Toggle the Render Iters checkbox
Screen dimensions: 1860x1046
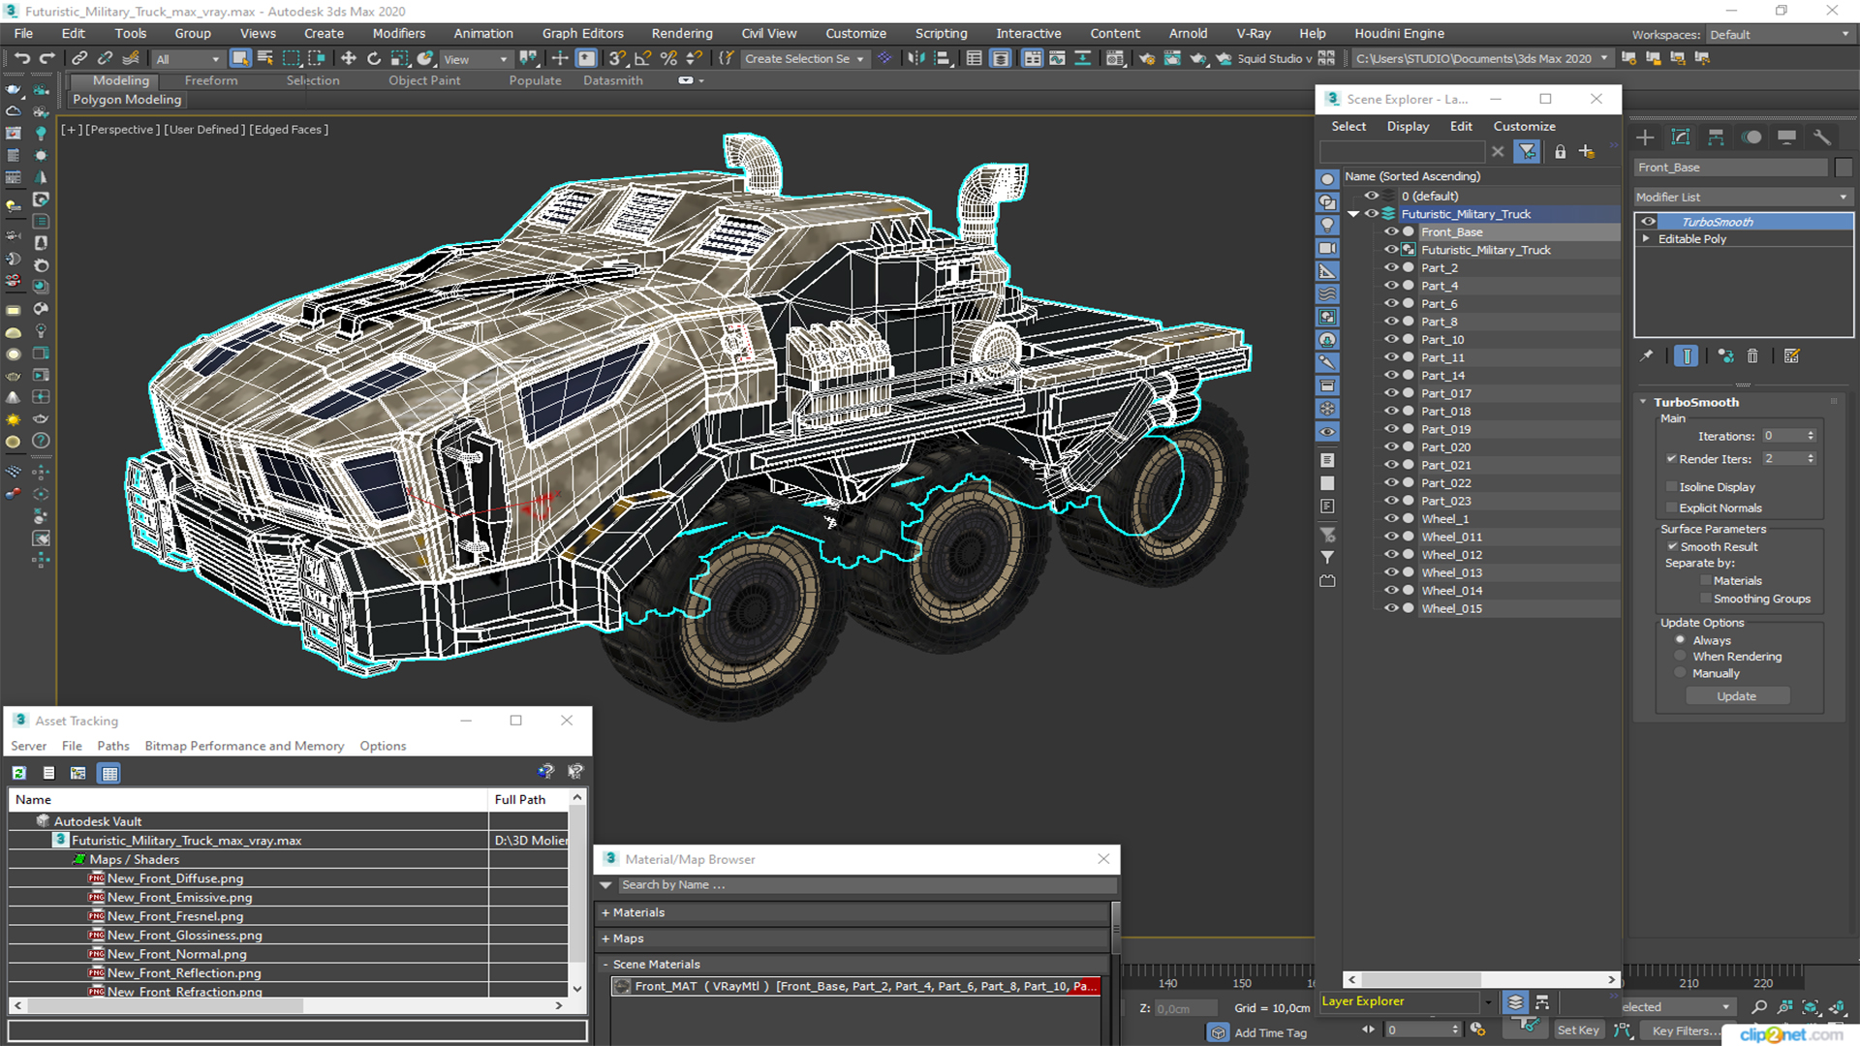tap(1671, 459)
